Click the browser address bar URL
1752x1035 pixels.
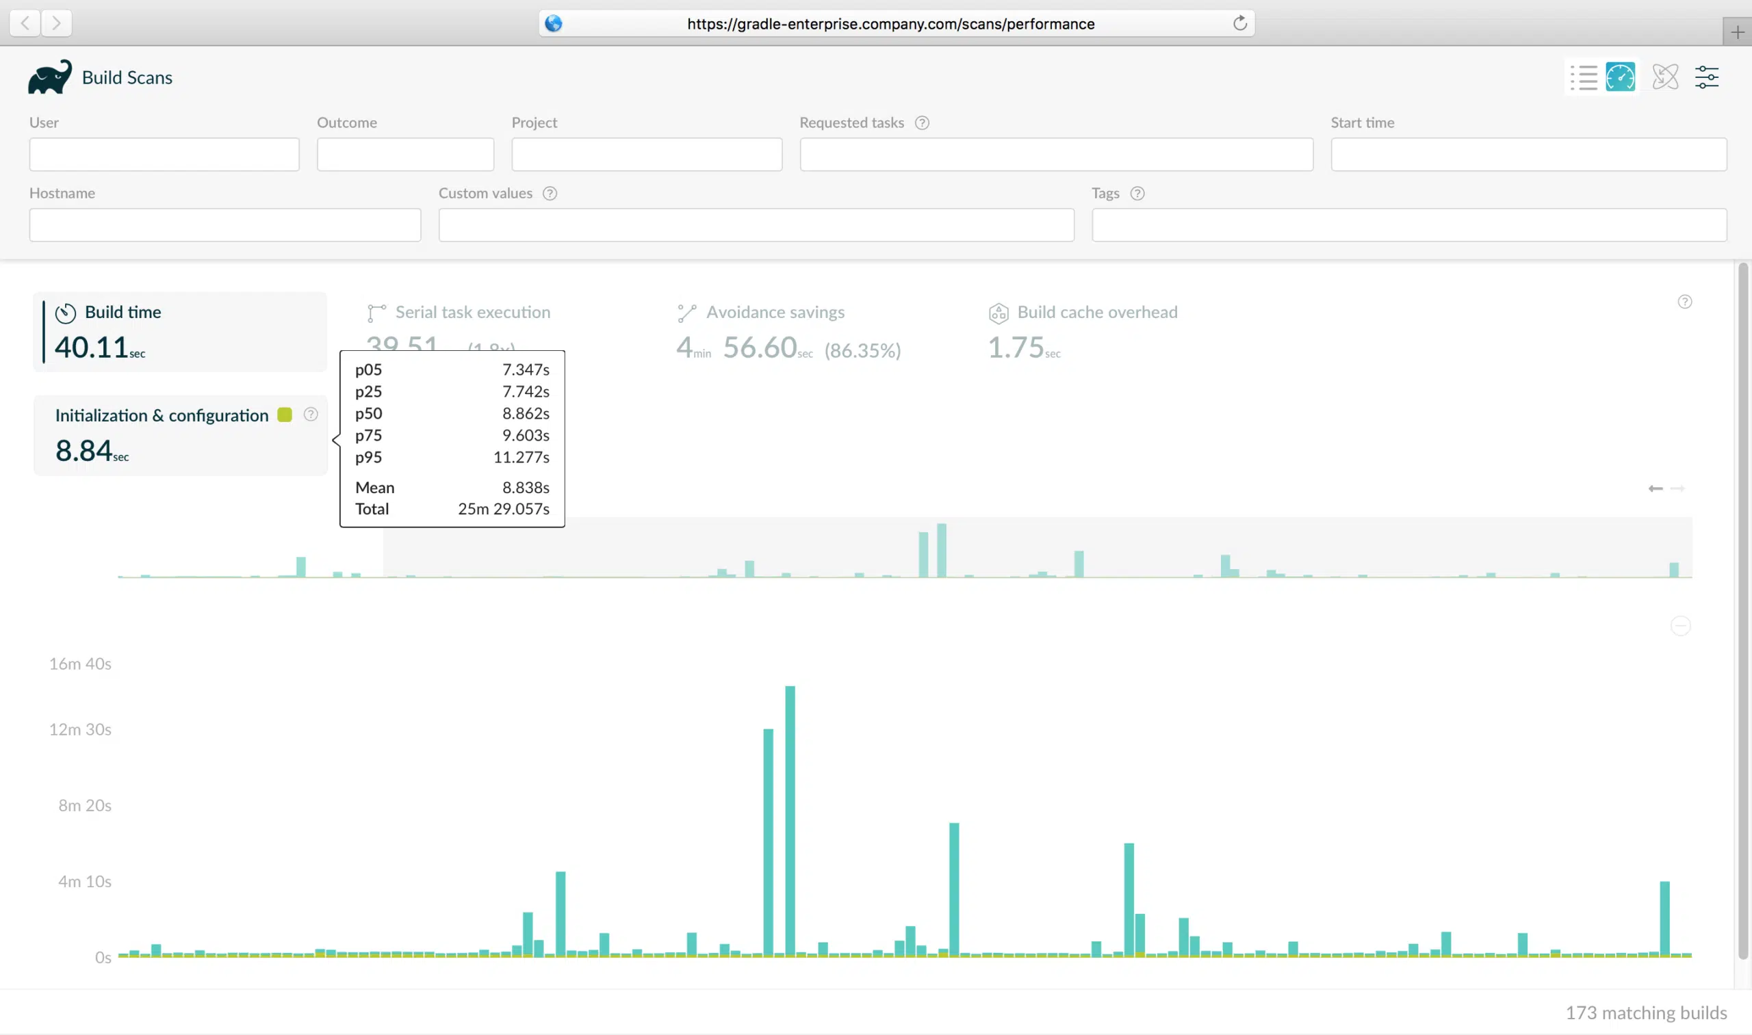pos(890,24)
